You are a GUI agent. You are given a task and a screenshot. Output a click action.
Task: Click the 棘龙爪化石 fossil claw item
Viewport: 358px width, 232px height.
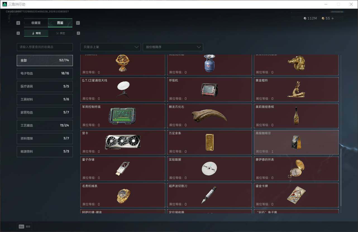209,116
